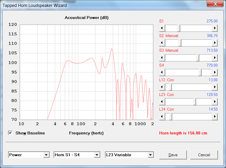Click the L12 Con slider right arrow
226x168 pixels.
214,87
